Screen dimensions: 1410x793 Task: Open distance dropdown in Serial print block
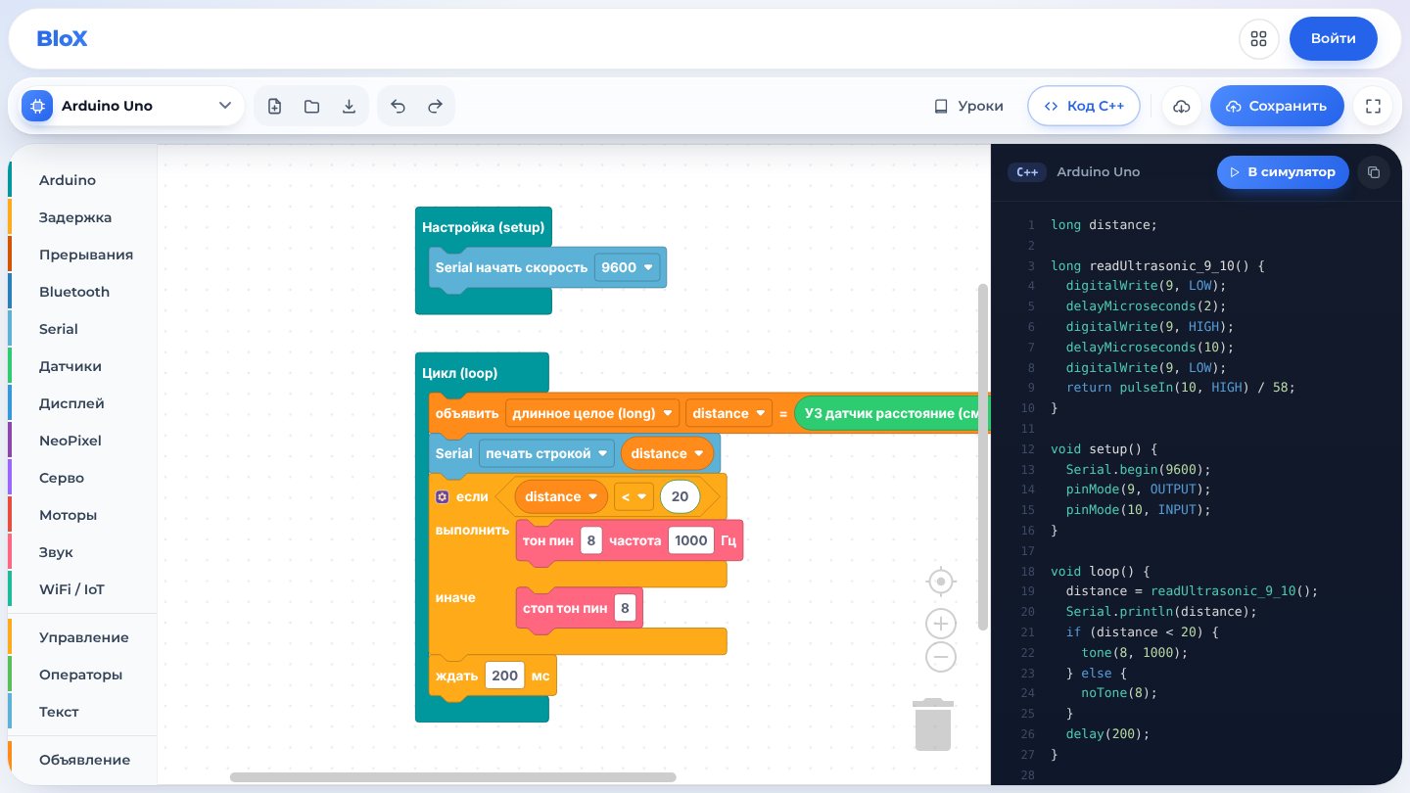(x=667, y=453)
